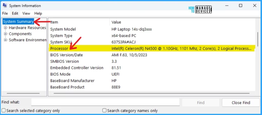
Task: Open the Edit menu
Action: coord(15,13)
